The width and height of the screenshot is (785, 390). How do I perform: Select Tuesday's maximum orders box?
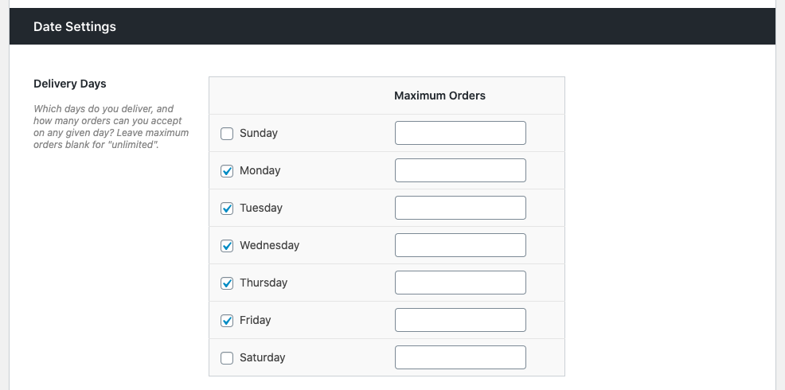[x=460, y=208]
